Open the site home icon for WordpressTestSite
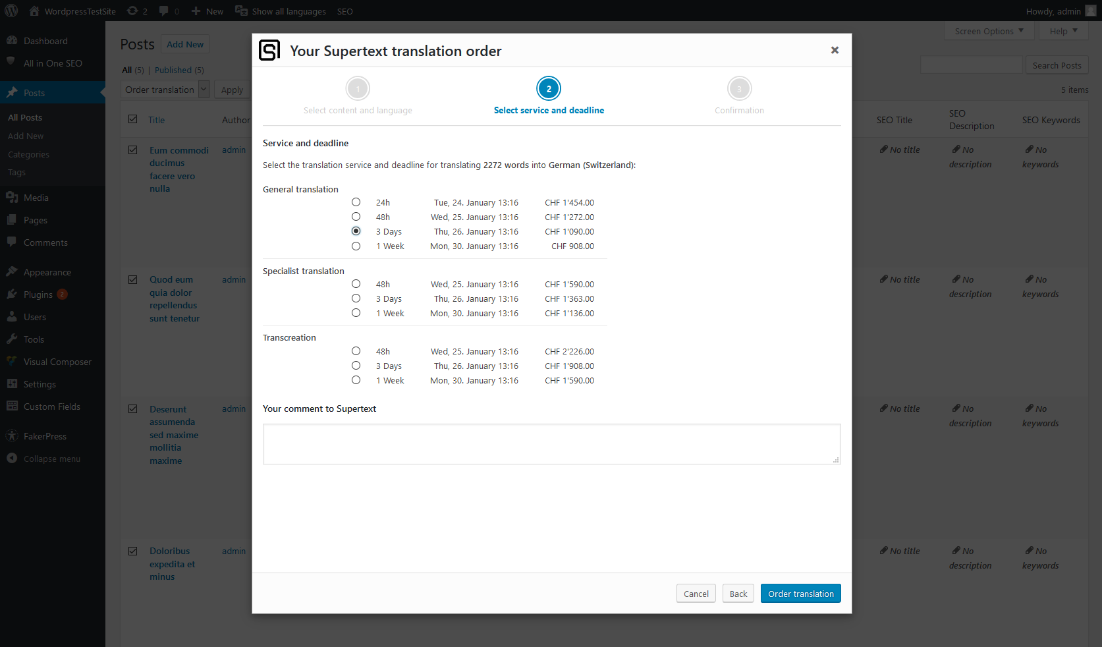1102x647 pixels. (34, 11)
